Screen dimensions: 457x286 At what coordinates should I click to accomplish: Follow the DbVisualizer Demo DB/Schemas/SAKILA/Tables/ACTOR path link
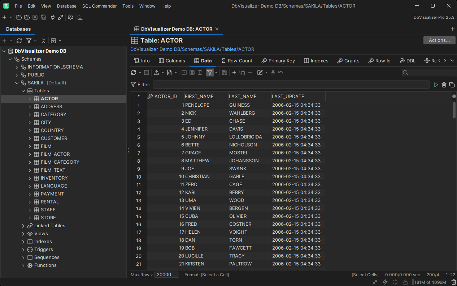point(192,49)
